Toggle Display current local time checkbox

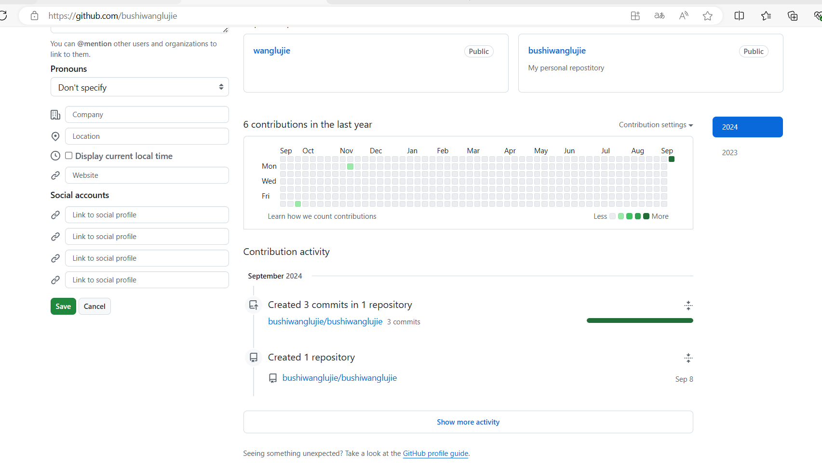tap(69, 156)
